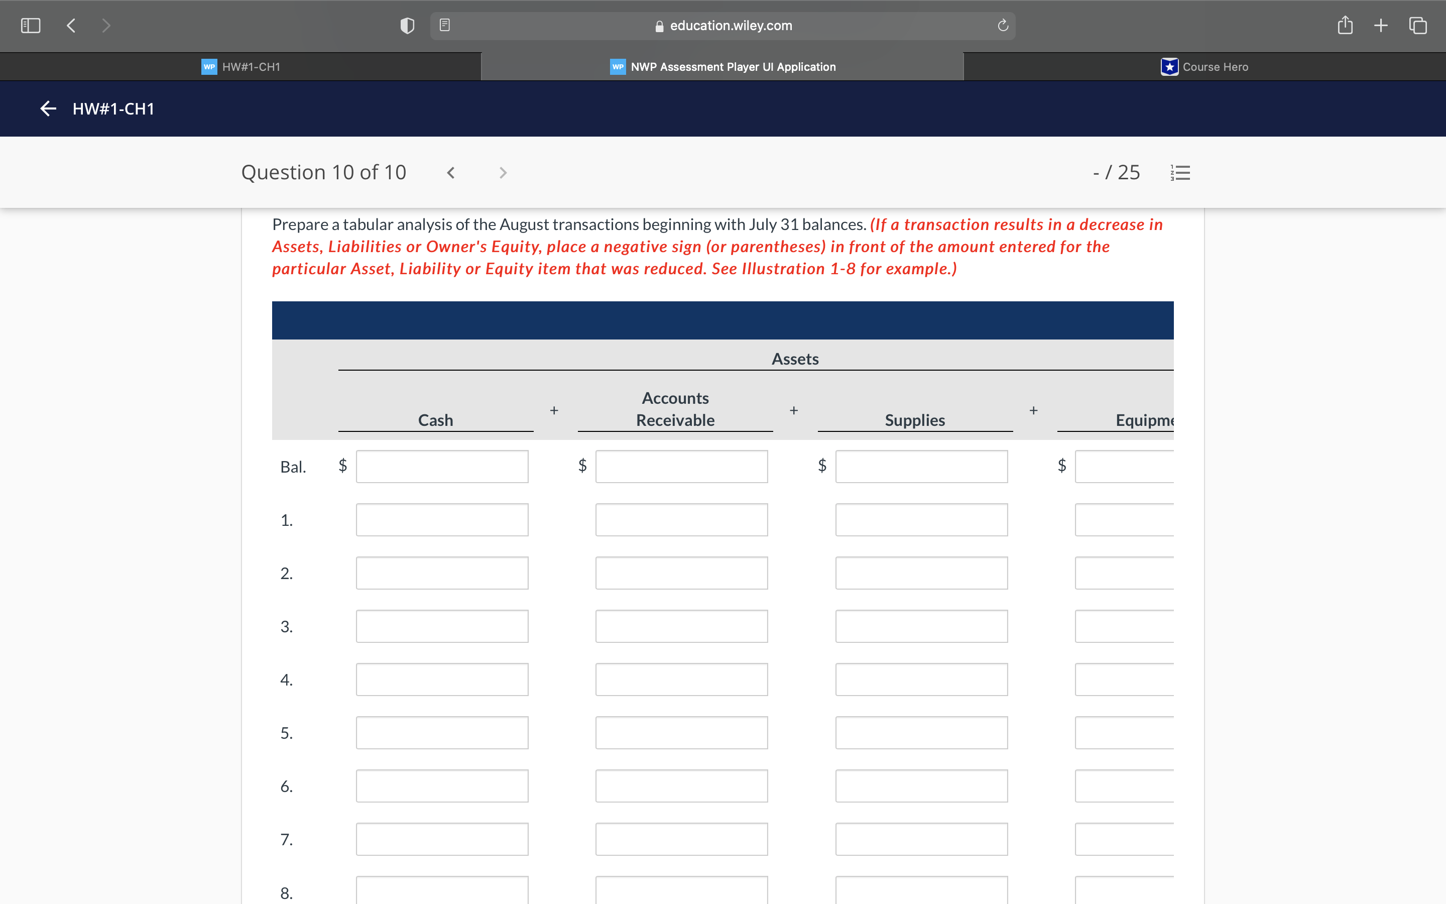Click the Cash field for row 5

pyautogui.click(x=441, y=732)
